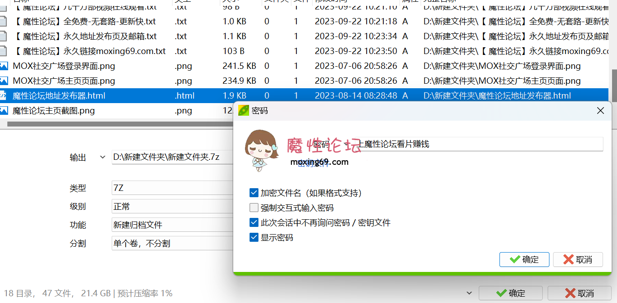The image size is (617, 303).
Task: Click the image icon of 魔性论坛主页截图.png
Action: [x=4, y=111]
